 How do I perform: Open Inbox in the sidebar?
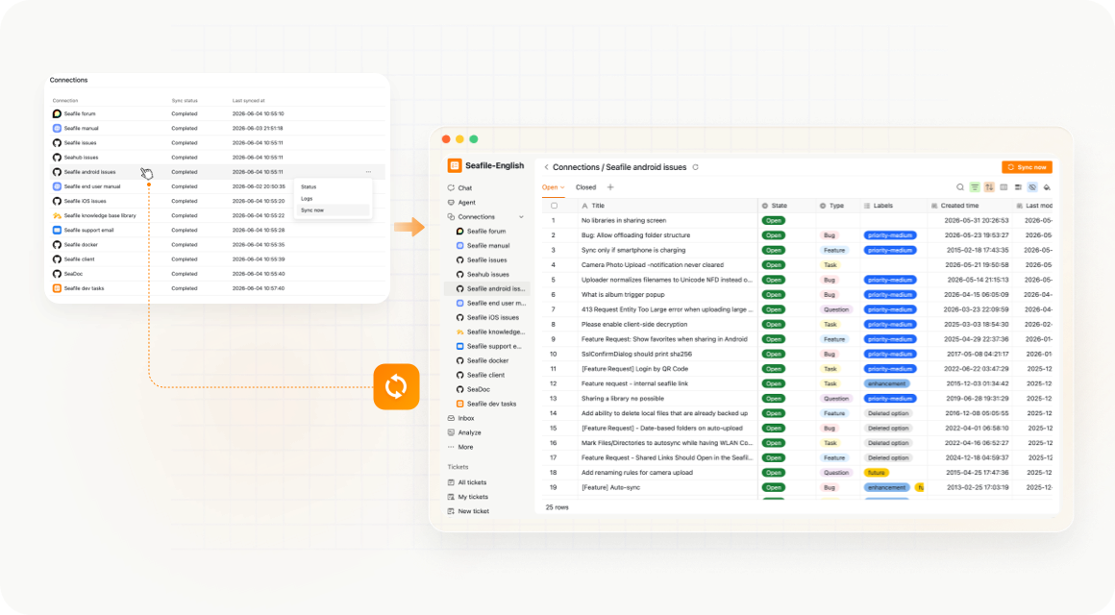pyautogui.click(x=466, y=418)
